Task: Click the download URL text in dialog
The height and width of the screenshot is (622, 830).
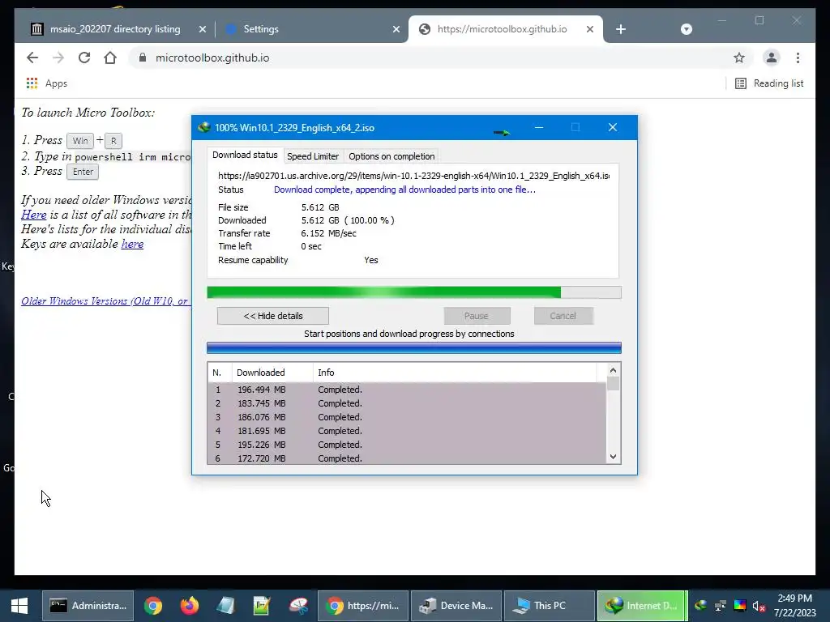Action: [413, 176]
